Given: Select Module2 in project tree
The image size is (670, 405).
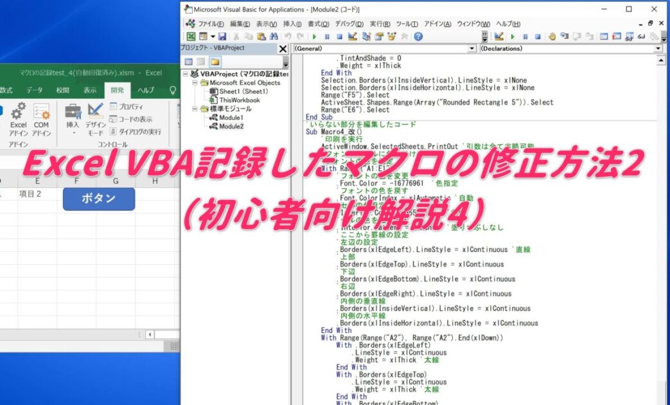Looking at the screenshot, I should (x=227, y=126).
